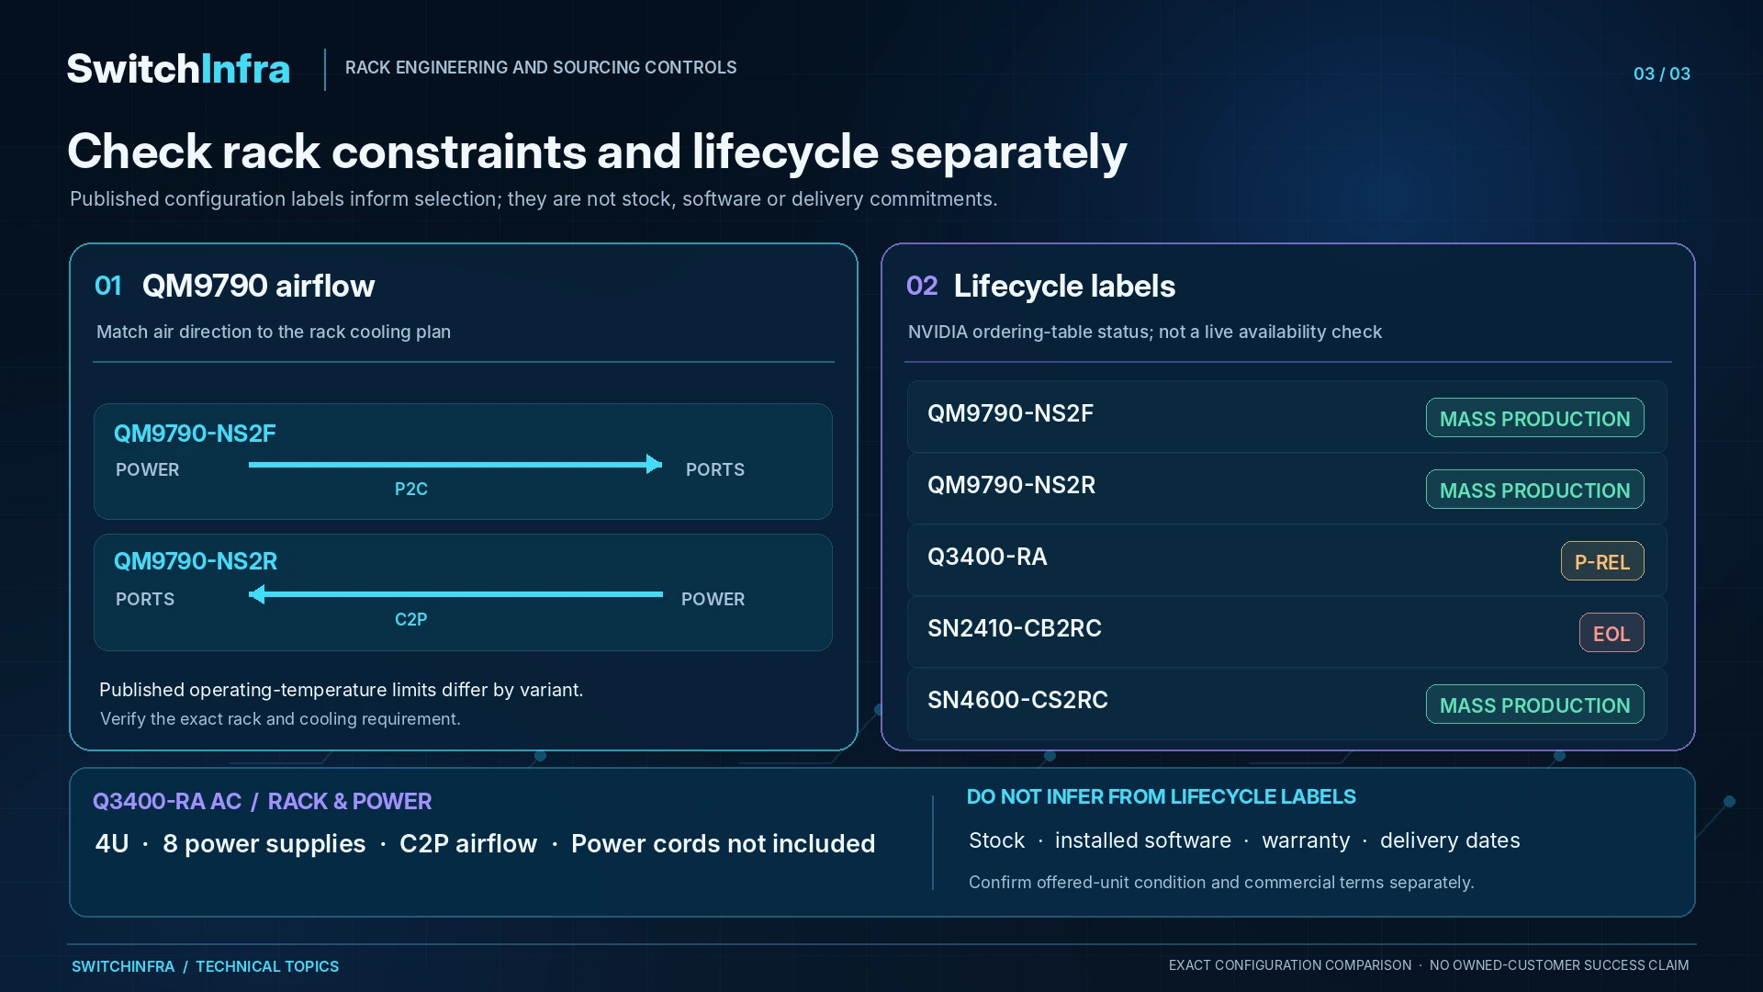Click 'NO OWNED-CUSTOMER SUCCESS CLAIM' footer text
Viewport: 1763px width, 992px height.
point(1559,965)
